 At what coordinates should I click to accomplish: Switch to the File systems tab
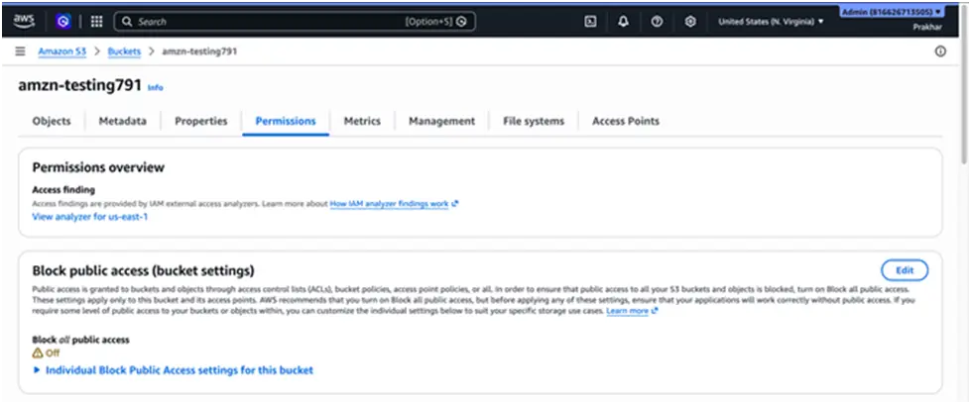534,121
